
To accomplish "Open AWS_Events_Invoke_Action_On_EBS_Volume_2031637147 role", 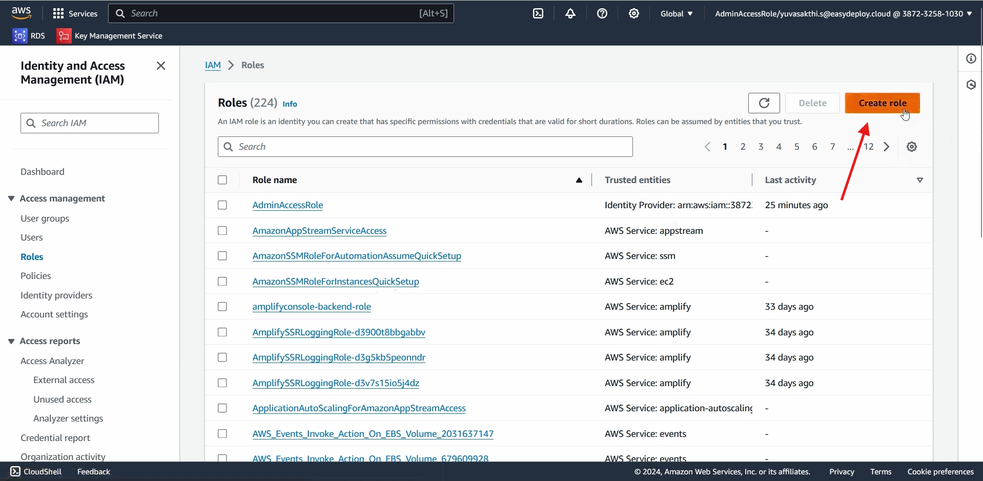I will coord(373,434).
